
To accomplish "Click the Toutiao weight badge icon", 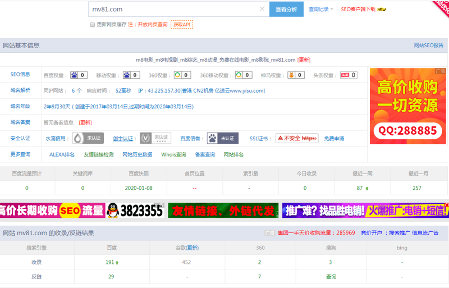I will coord(349,75).
